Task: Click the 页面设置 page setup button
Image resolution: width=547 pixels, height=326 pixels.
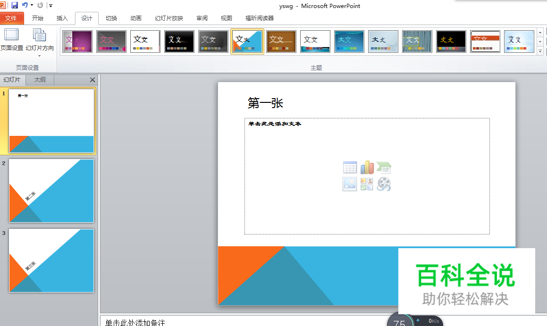Action: tap(11, 40)
